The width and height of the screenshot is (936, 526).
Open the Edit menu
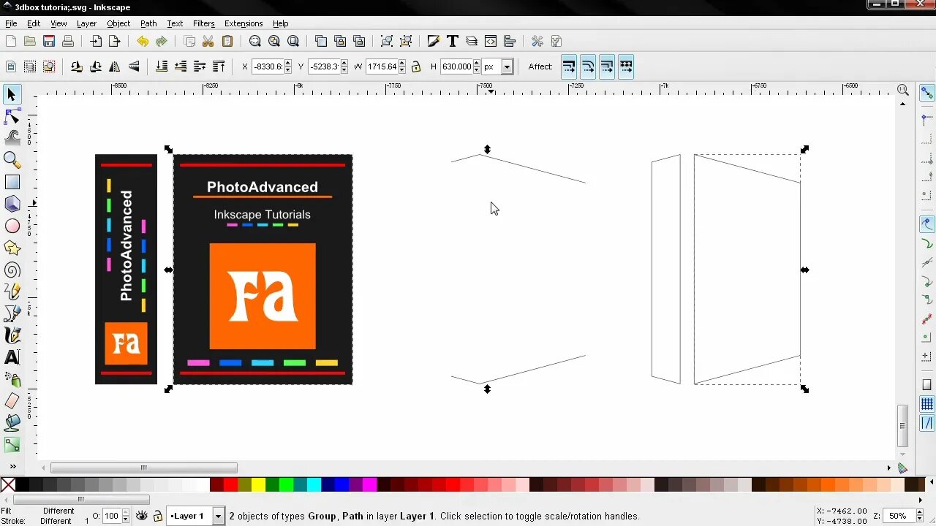pyautogui.click(x=34, y=23)
